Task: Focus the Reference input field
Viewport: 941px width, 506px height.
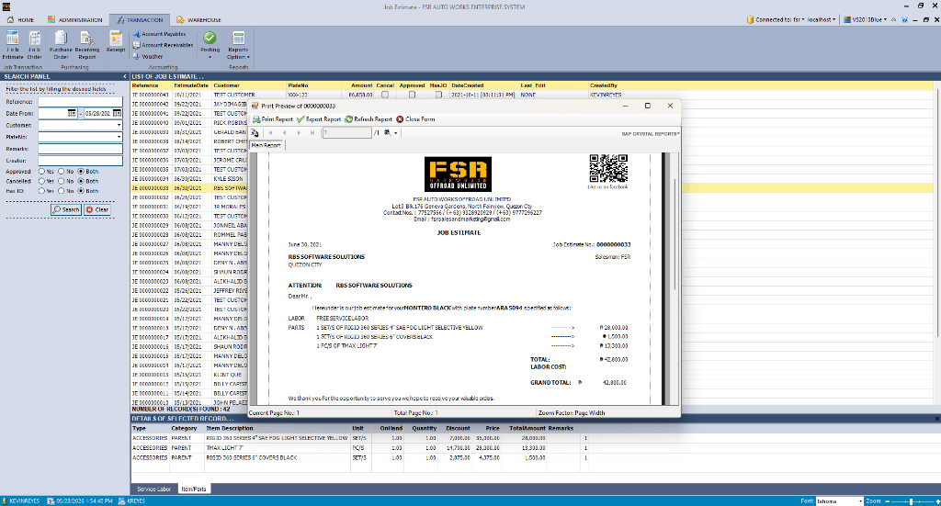Action: (81, 102)
